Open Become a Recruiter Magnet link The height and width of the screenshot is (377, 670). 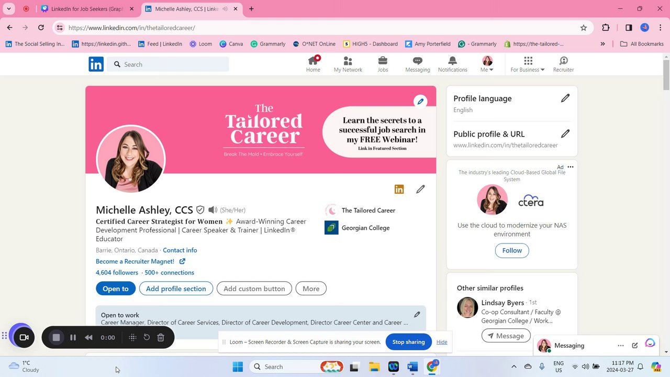click(140, 261)
